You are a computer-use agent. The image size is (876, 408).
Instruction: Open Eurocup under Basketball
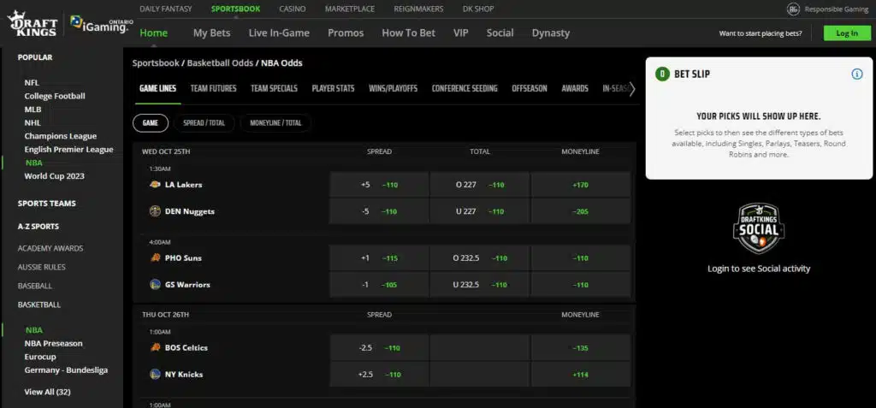(x=40, y=357)
